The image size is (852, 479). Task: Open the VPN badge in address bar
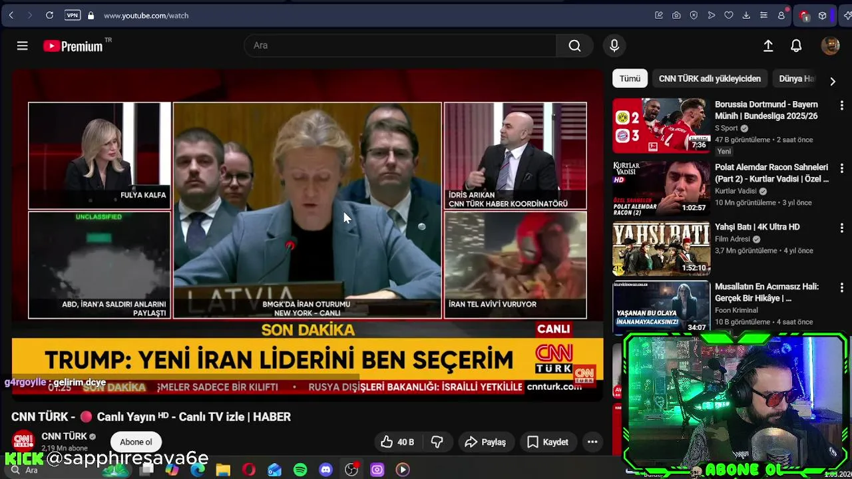(73, 15)
